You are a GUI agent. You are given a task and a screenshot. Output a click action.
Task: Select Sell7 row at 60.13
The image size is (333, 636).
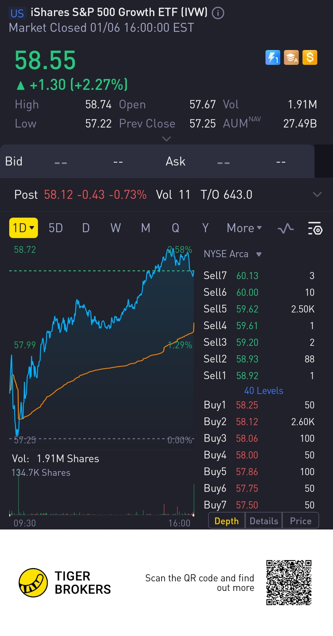259,275
